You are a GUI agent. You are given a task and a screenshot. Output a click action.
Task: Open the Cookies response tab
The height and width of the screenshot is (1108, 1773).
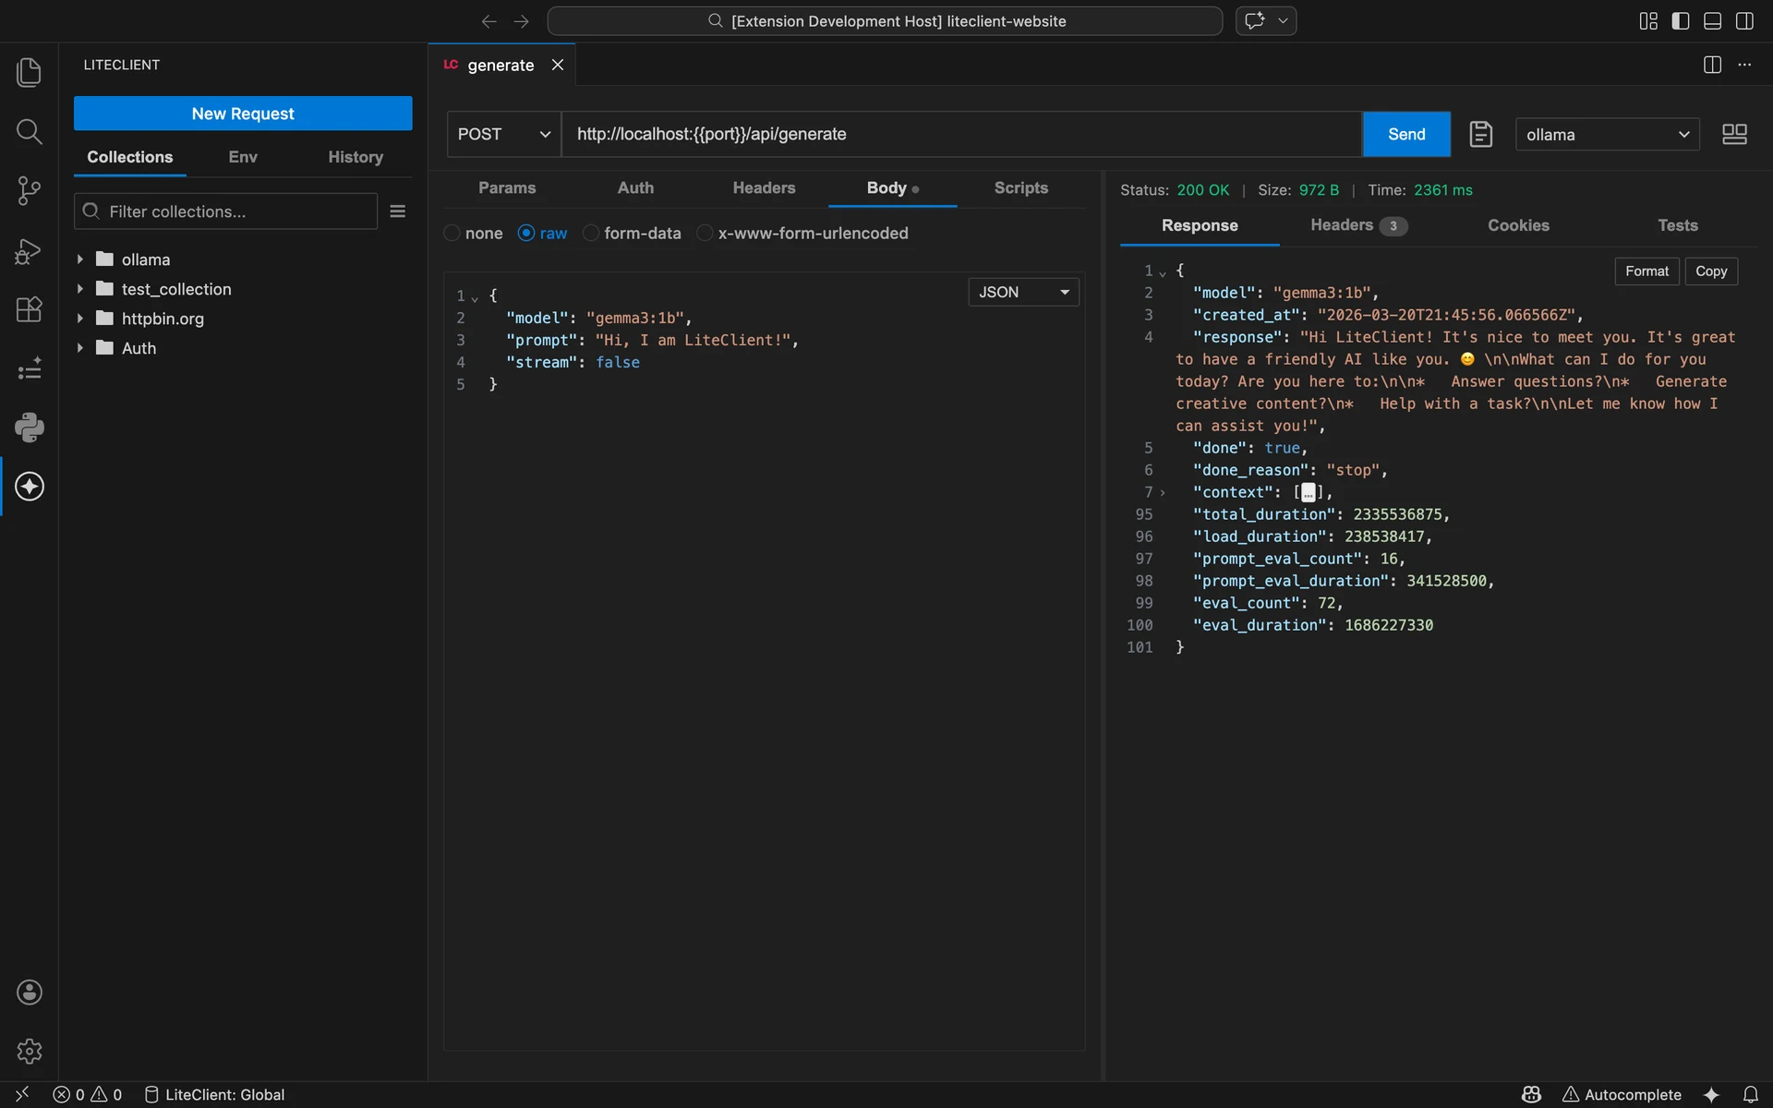1518,225
